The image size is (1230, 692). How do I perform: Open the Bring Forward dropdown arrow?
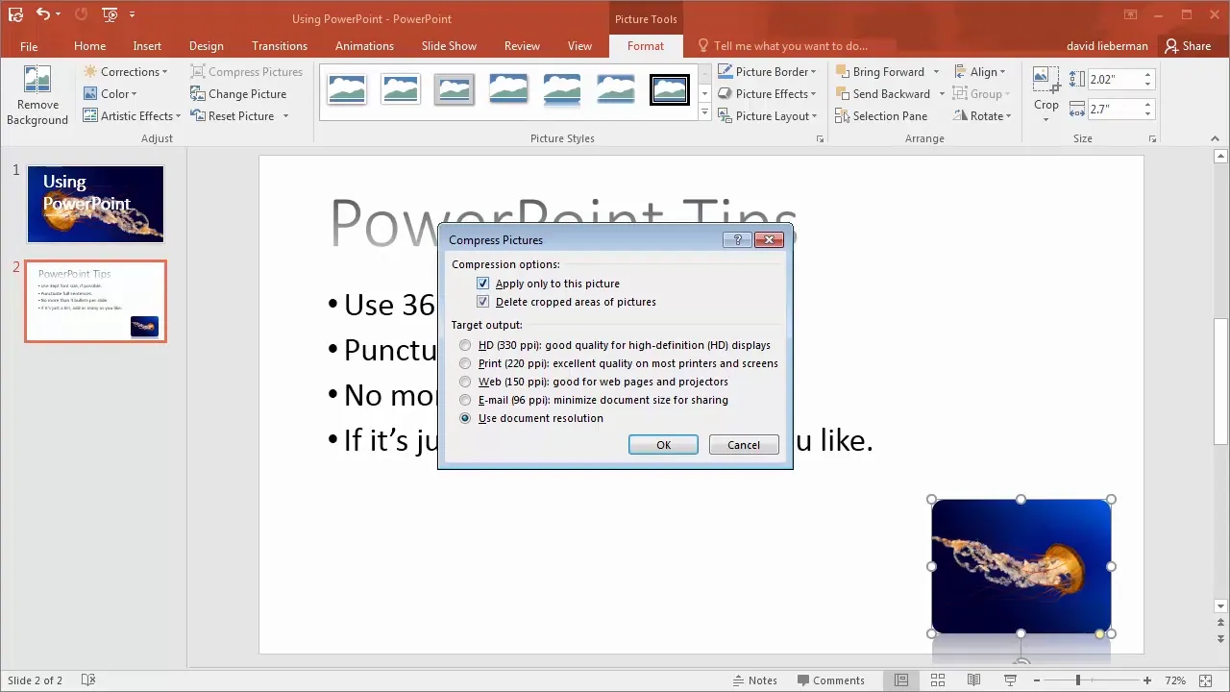(934, 72)
